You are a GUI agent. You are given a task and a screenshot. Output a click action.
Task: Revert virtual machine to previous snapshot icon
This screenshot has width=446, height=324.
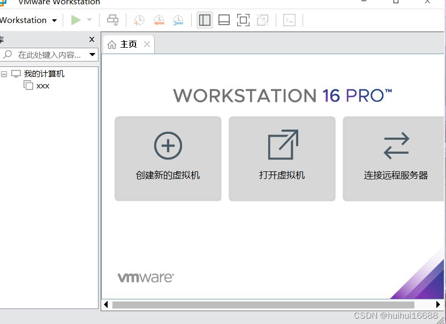coord(158,20)
